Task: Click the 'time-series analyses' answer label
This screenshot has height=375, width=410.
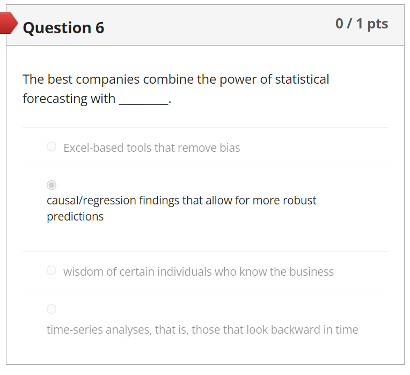Action: [x=202, y=329]
